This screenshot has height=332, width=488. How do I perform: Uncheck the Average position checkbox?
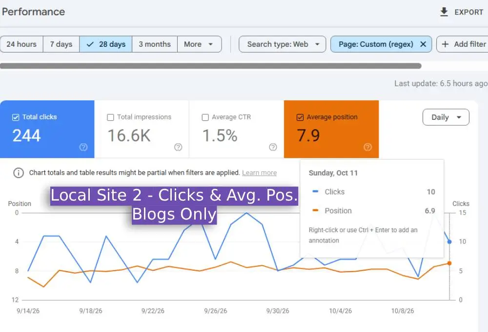click(300, 117)
